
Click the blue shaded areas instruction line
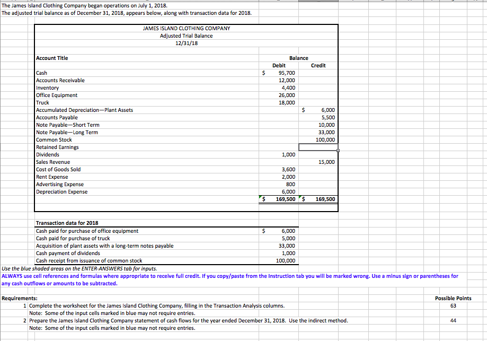coord(79,268)
